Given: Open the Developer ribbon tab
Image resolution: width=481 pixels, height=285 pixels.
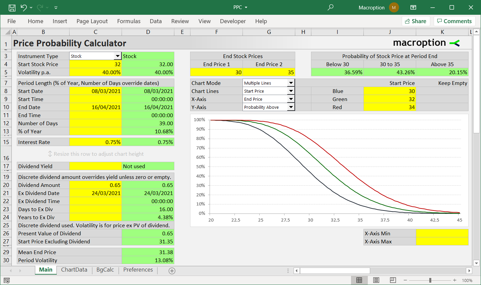Looking at the screenshot, I should 233,21.
